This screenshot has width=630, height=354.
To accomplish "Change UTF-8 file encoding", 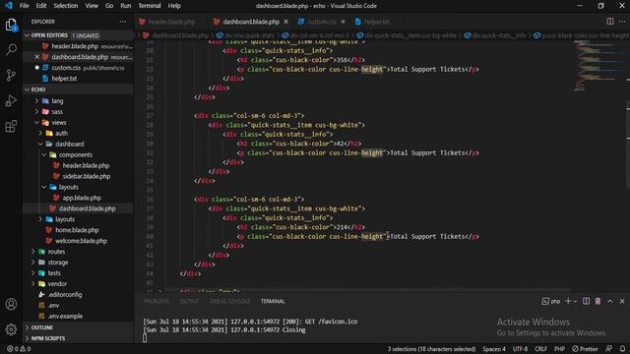I will pyautogui.click(x=520, y=349).
